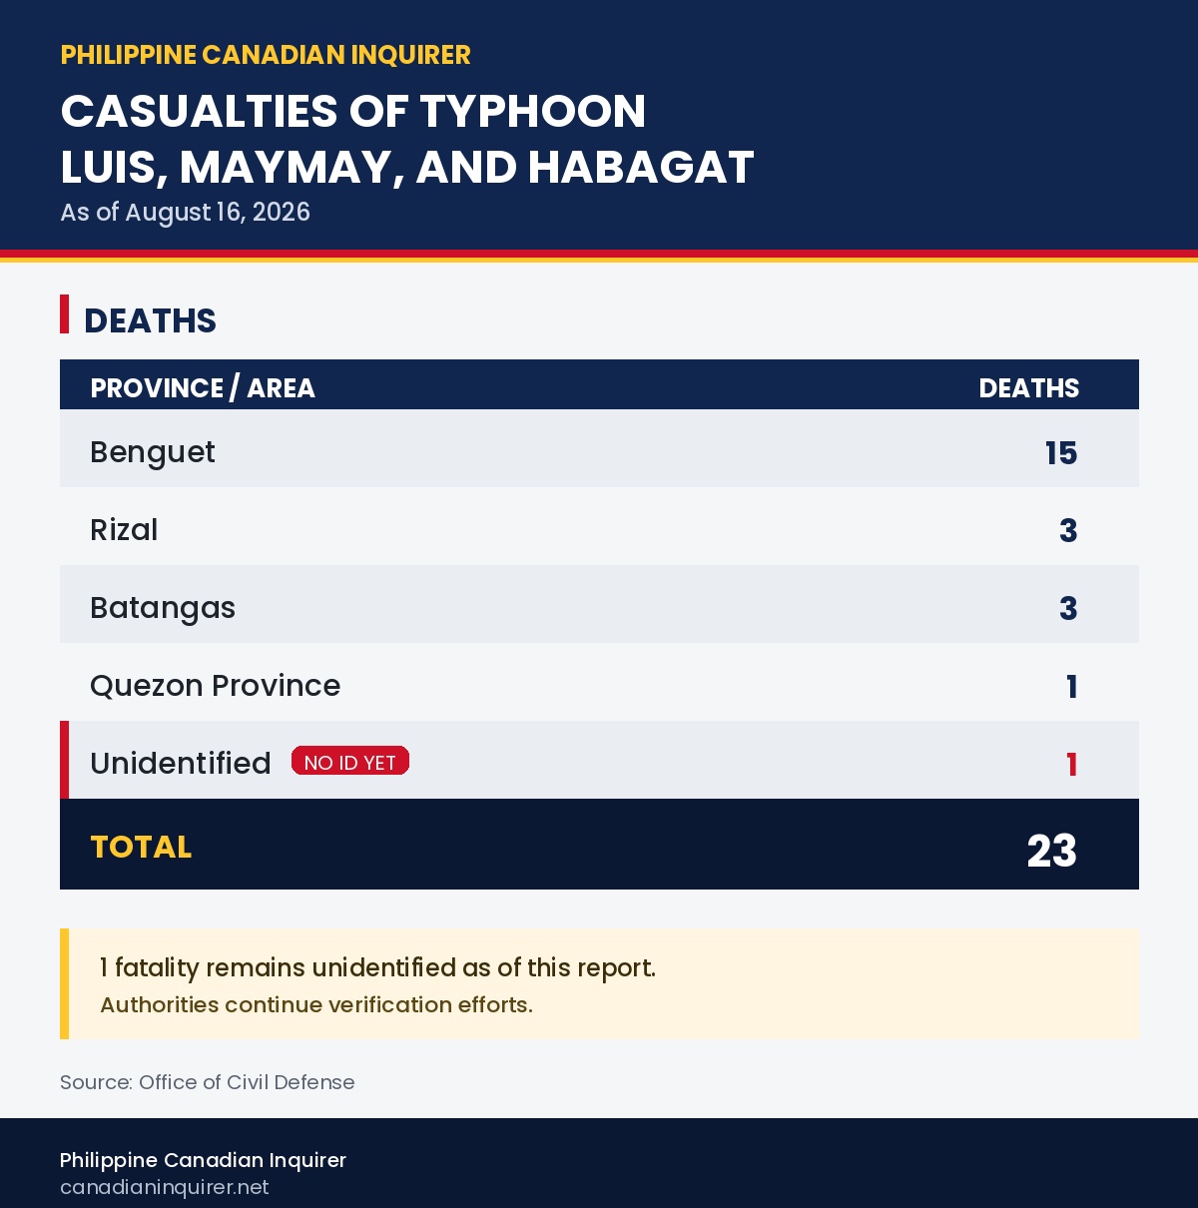Select the Casualties of Typhoon headline text

(x=406, y=139)
